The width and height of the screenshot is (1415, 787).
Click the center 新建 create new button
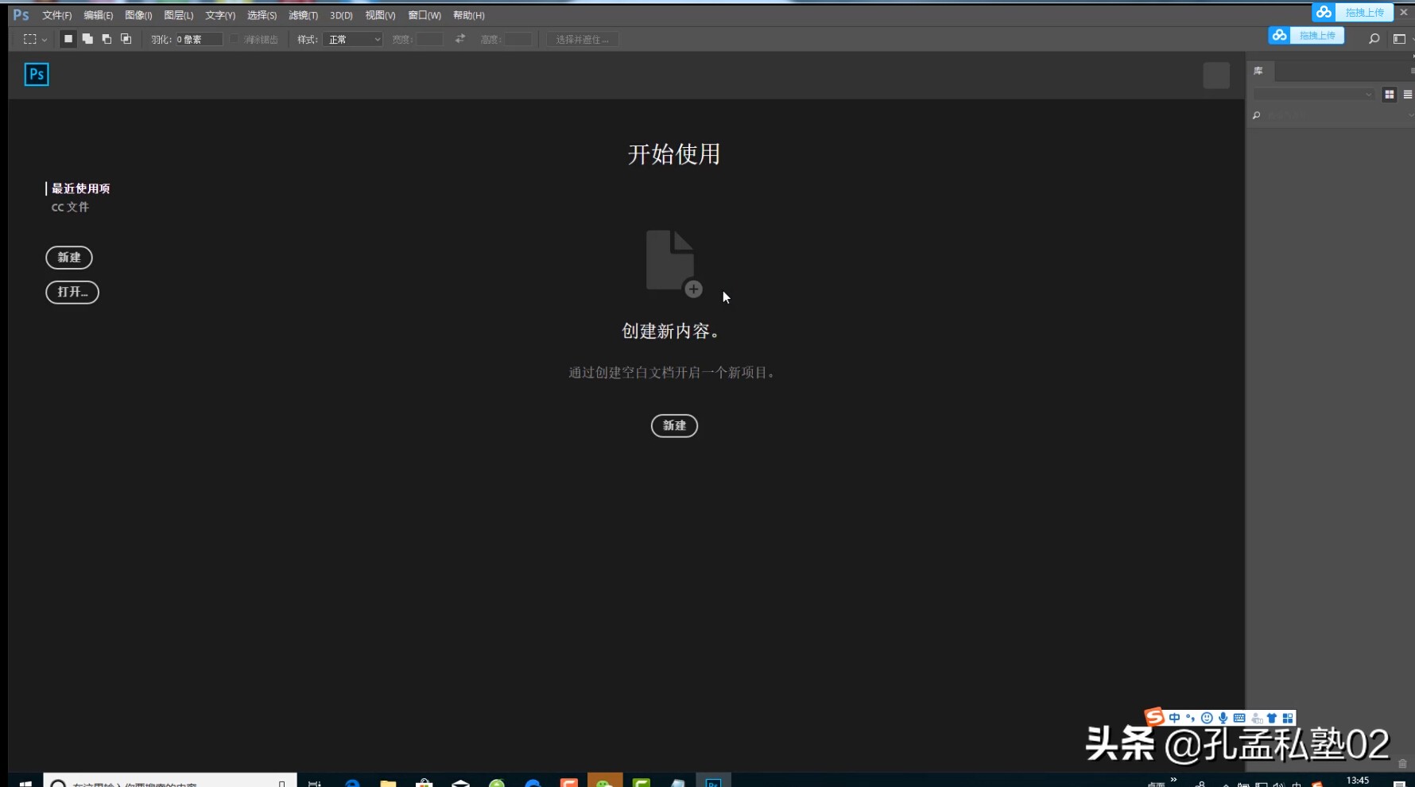tap(673, 425)
